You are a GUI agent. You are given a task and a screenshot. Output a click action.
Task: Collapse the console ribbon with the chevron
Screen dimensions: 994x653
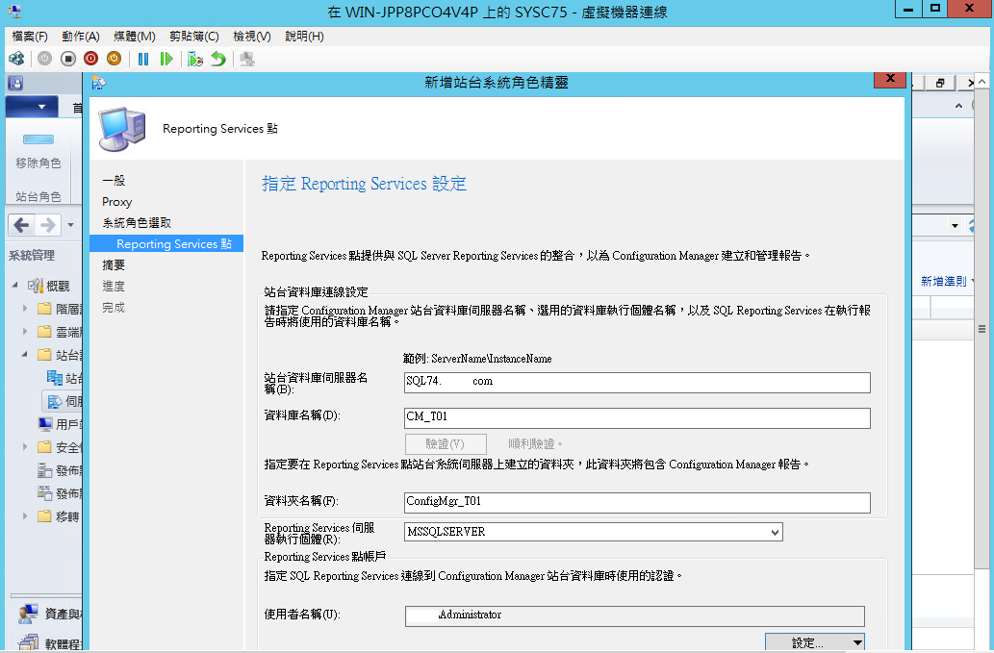[958, 106]
